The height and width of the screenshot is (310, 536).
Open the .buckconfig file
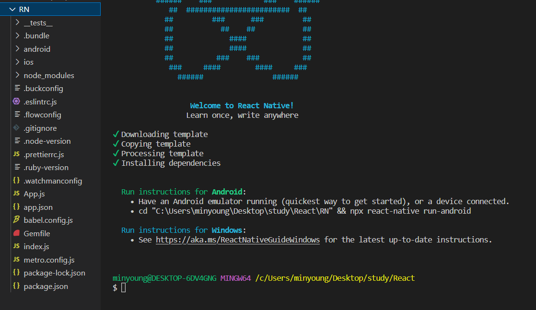click(x=44, y=89)
